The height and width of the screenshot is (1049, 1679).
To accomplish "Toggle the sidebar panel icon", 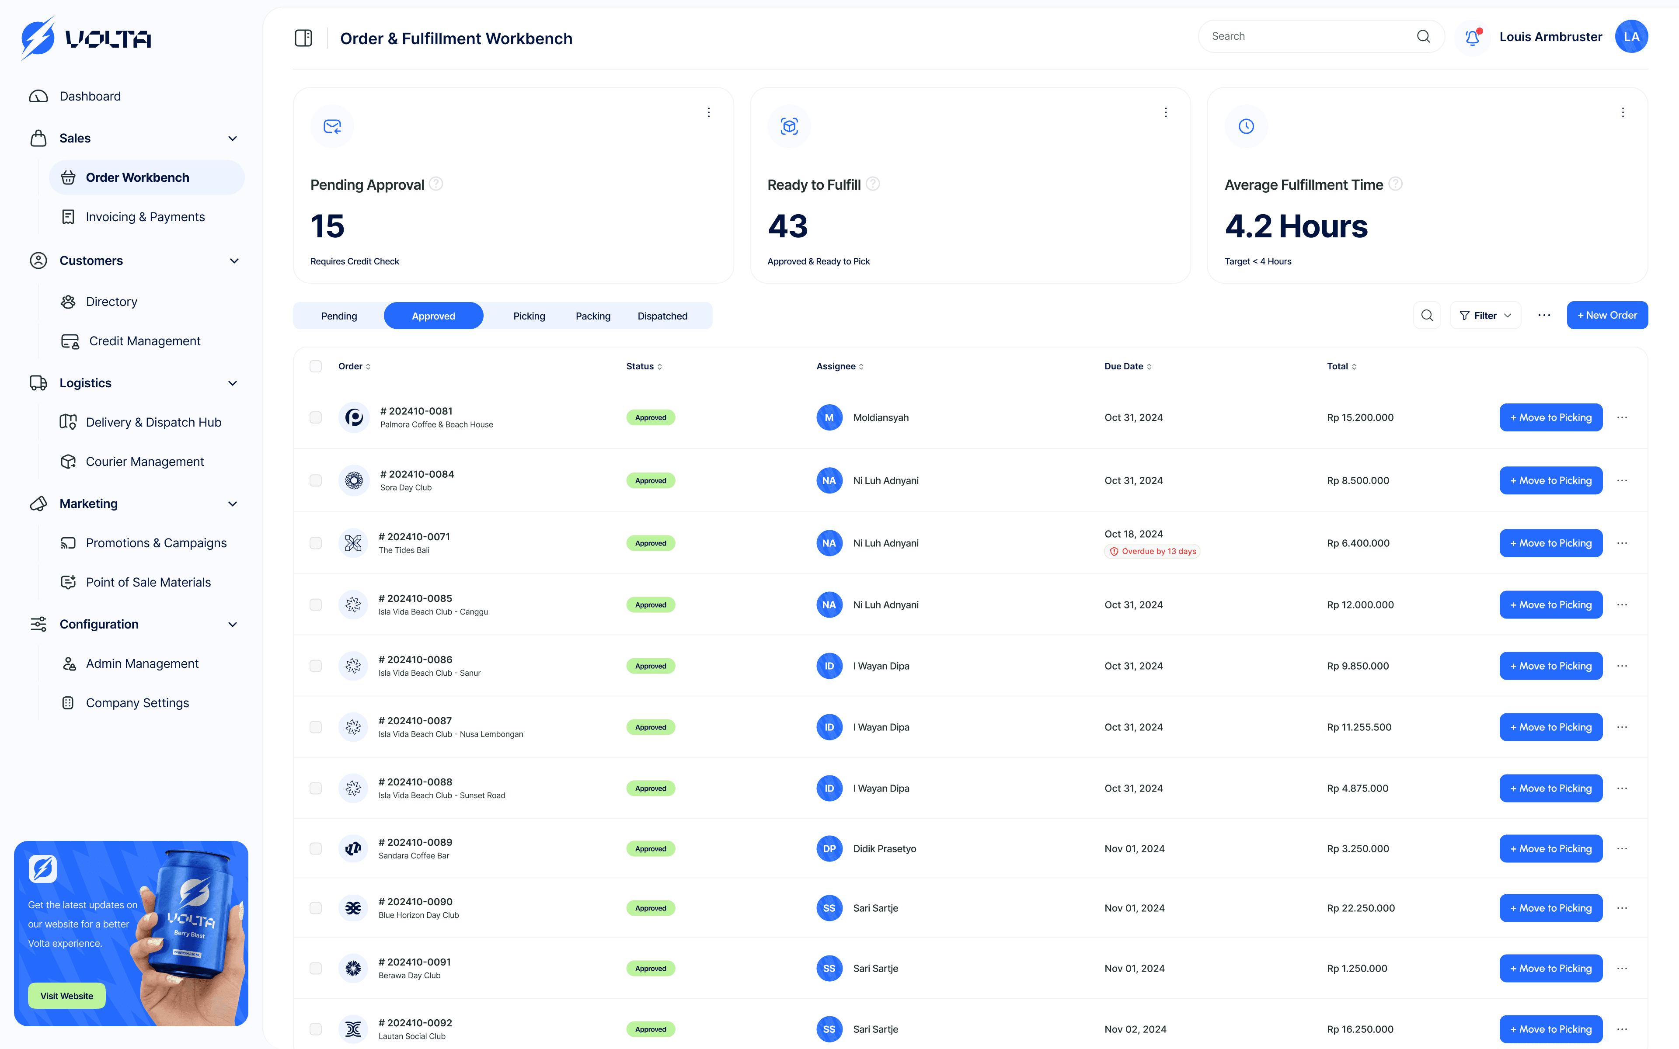I will coord(303,38).
